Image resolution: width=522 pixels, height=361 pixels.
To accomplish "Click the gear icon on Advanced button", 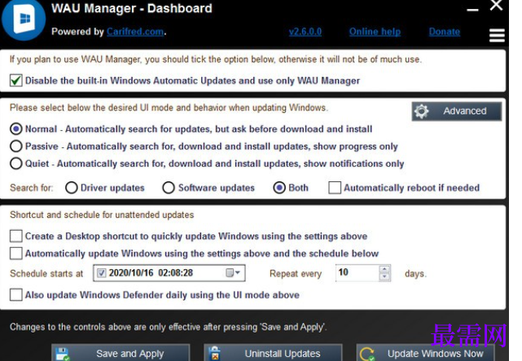I will pos(422,111).
